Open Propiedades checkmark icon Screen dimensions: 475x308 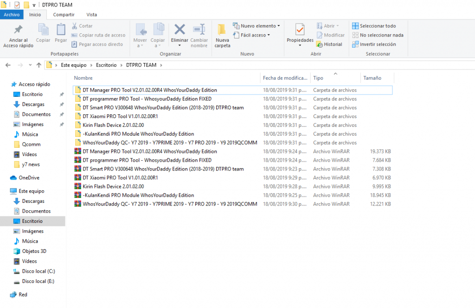(300, 30)
